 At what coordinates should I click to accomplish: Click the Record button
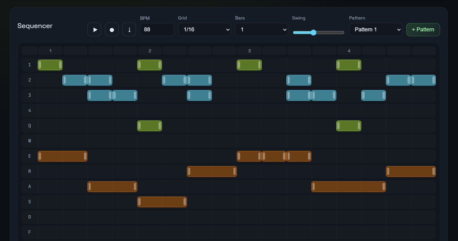[x=112, y=29]
